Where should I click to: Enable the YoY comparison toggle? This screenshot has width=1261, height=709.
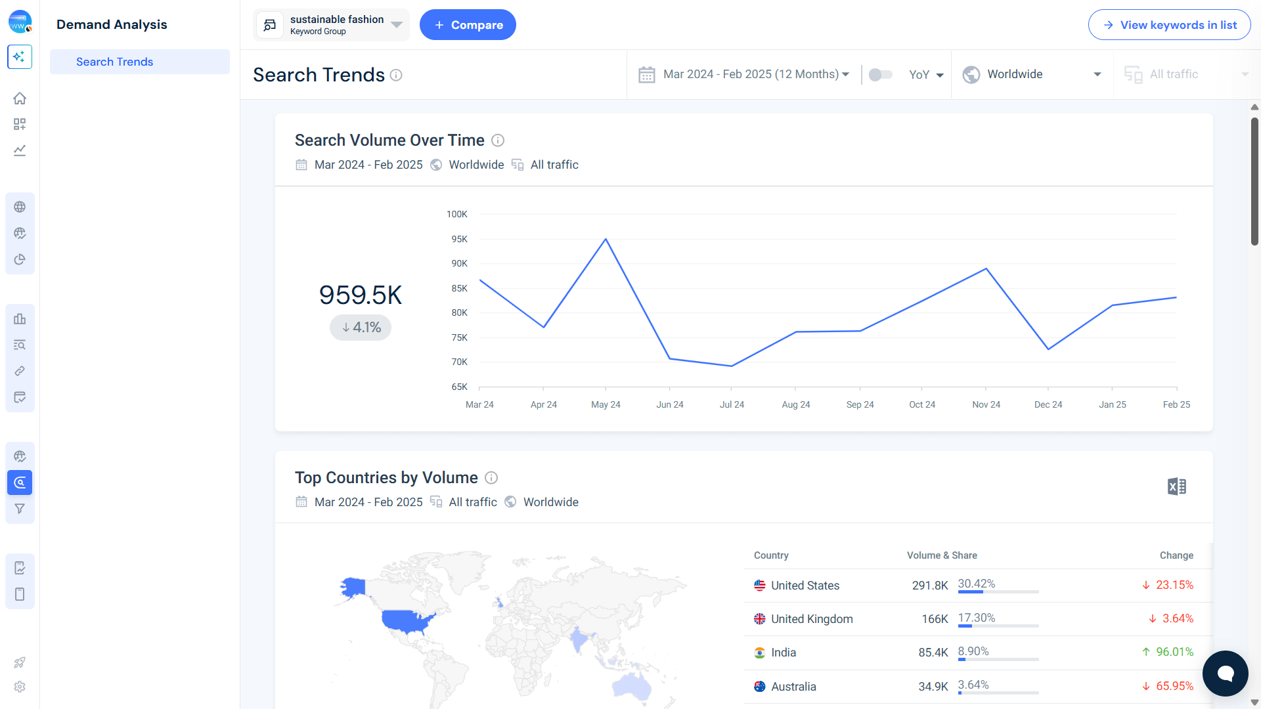880,75
